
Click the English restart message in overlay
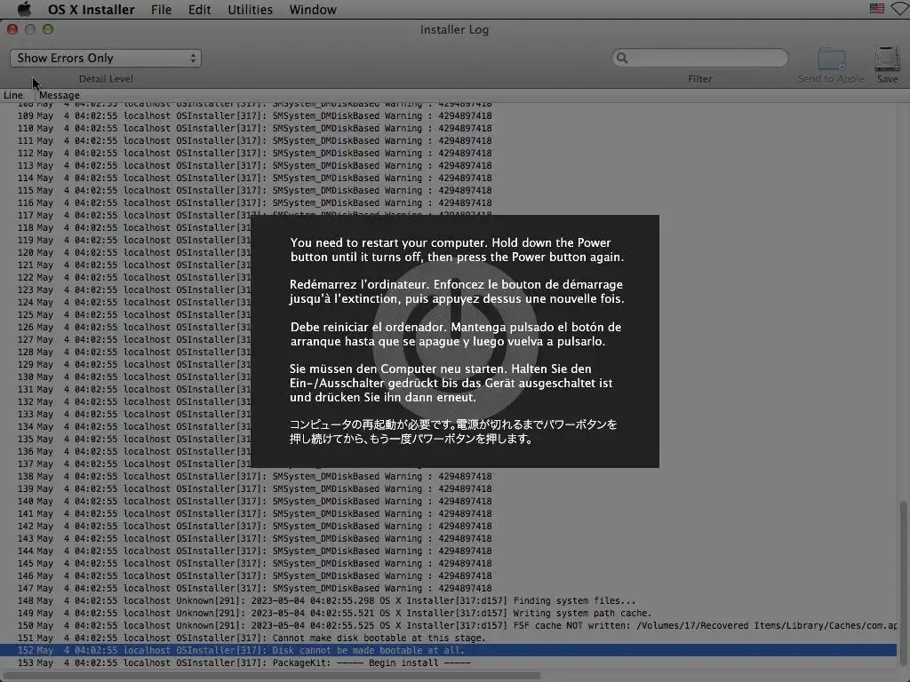[458, 250]
